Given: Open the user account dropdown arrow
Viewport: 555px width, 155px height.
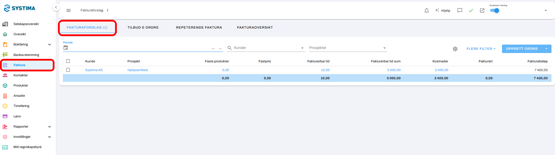Looking at the screenshot, I should click(x=546, y=10).
